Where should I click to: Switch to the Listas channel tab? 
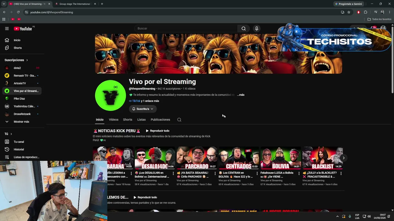click(141, 120)
